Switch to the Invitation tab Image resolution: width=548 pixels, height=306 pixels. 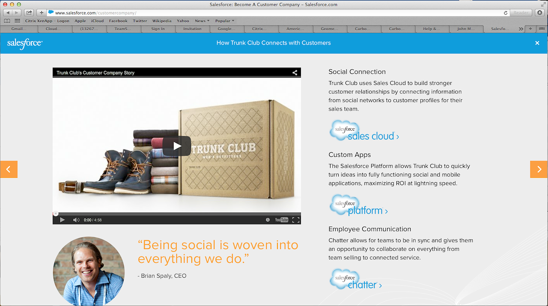tap(192, 29)
